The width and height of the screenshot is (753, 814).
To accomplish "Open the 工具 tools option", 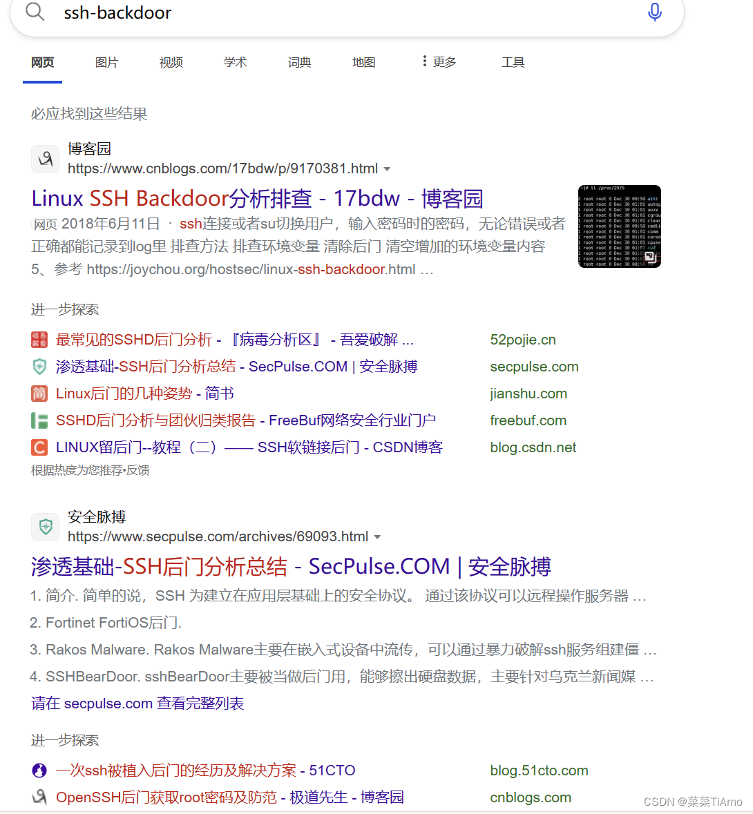I will tap(513, 62).
